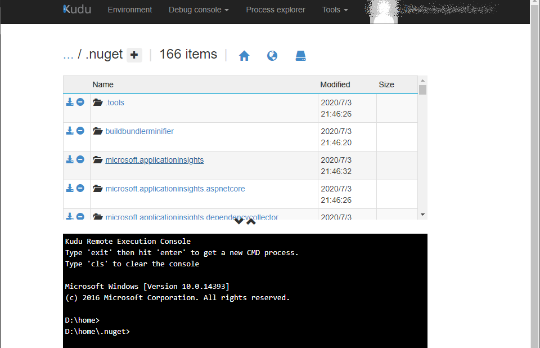Select the buildbundlerminifier modified time 21:46:20
The height and width of the screenshot is (348, 540).
coord(336,142)
